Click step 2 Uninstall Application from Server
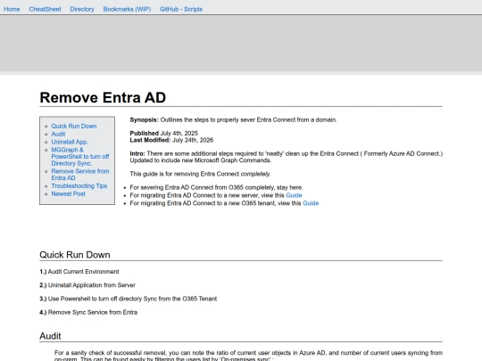The width and height of the screenshot is (482, 361). tap(87, 285)
